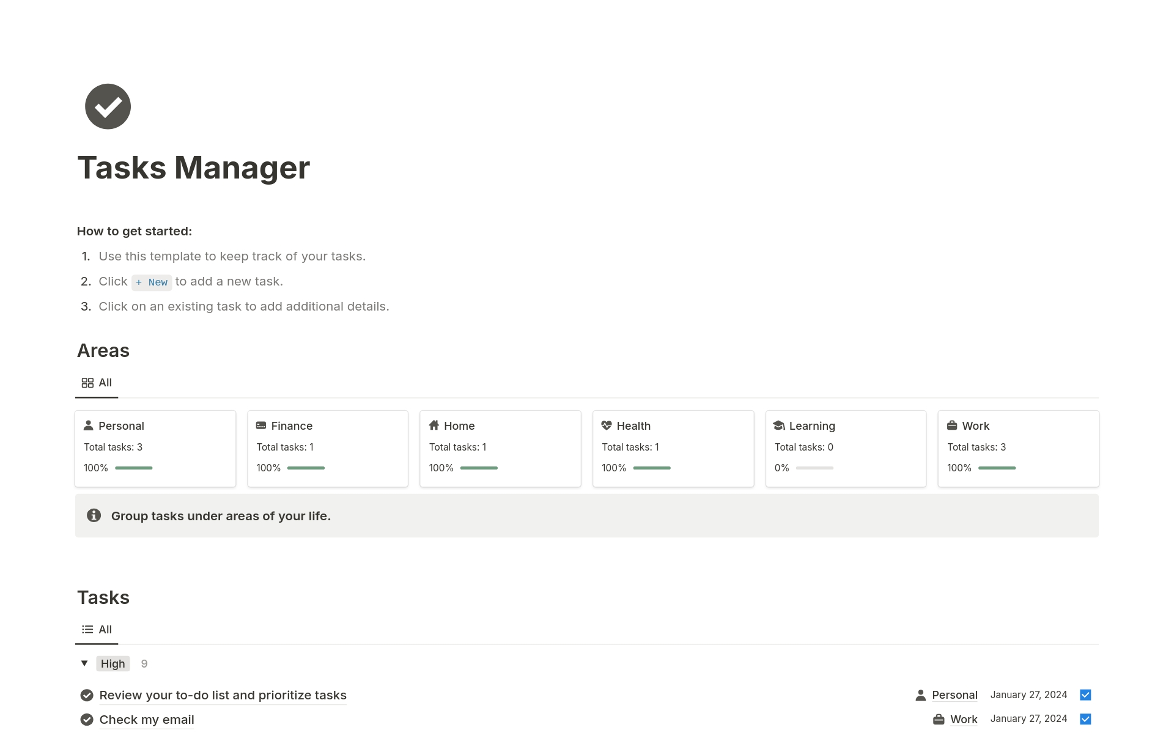Click the Personal area person icon

(89, 425)
